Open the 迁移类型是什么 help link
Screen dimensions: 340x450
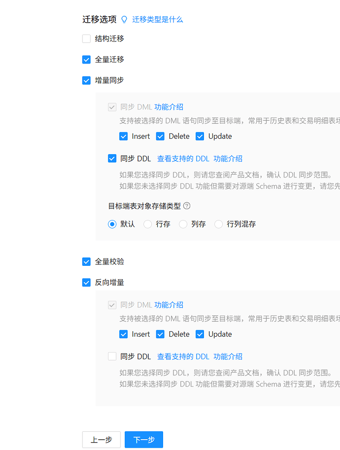point(157,20)
